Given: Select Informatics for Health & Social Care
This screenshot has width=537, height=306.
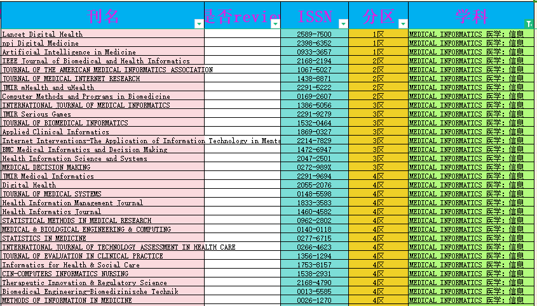Looking at the screenshot, I should 103,265.
